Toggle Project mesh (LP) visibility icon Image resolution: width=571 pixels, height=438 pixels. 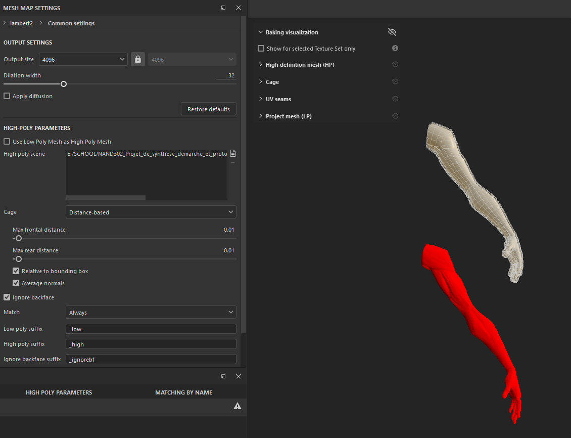(x=395, y=116)
